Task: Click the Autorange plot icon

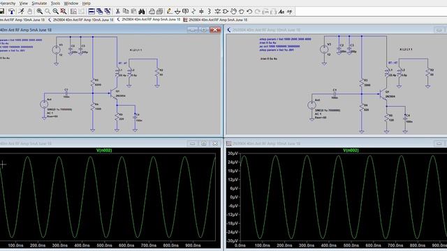Action: [x=73, y=11]
